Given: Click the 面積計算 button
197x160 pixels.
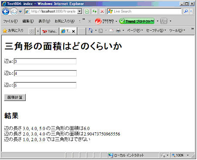Looking at the screenshot, I should pyautogui.click(x=15, y=97).
